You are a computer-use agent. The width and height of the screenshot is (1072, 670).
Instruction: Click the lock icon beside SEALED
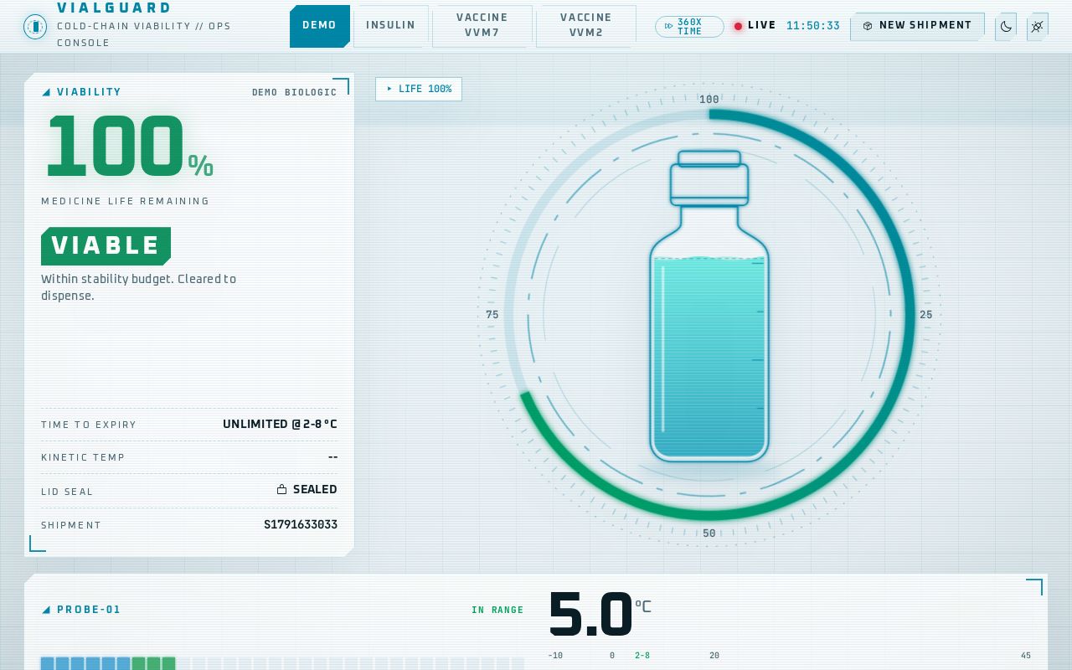[x=282, y=490]
